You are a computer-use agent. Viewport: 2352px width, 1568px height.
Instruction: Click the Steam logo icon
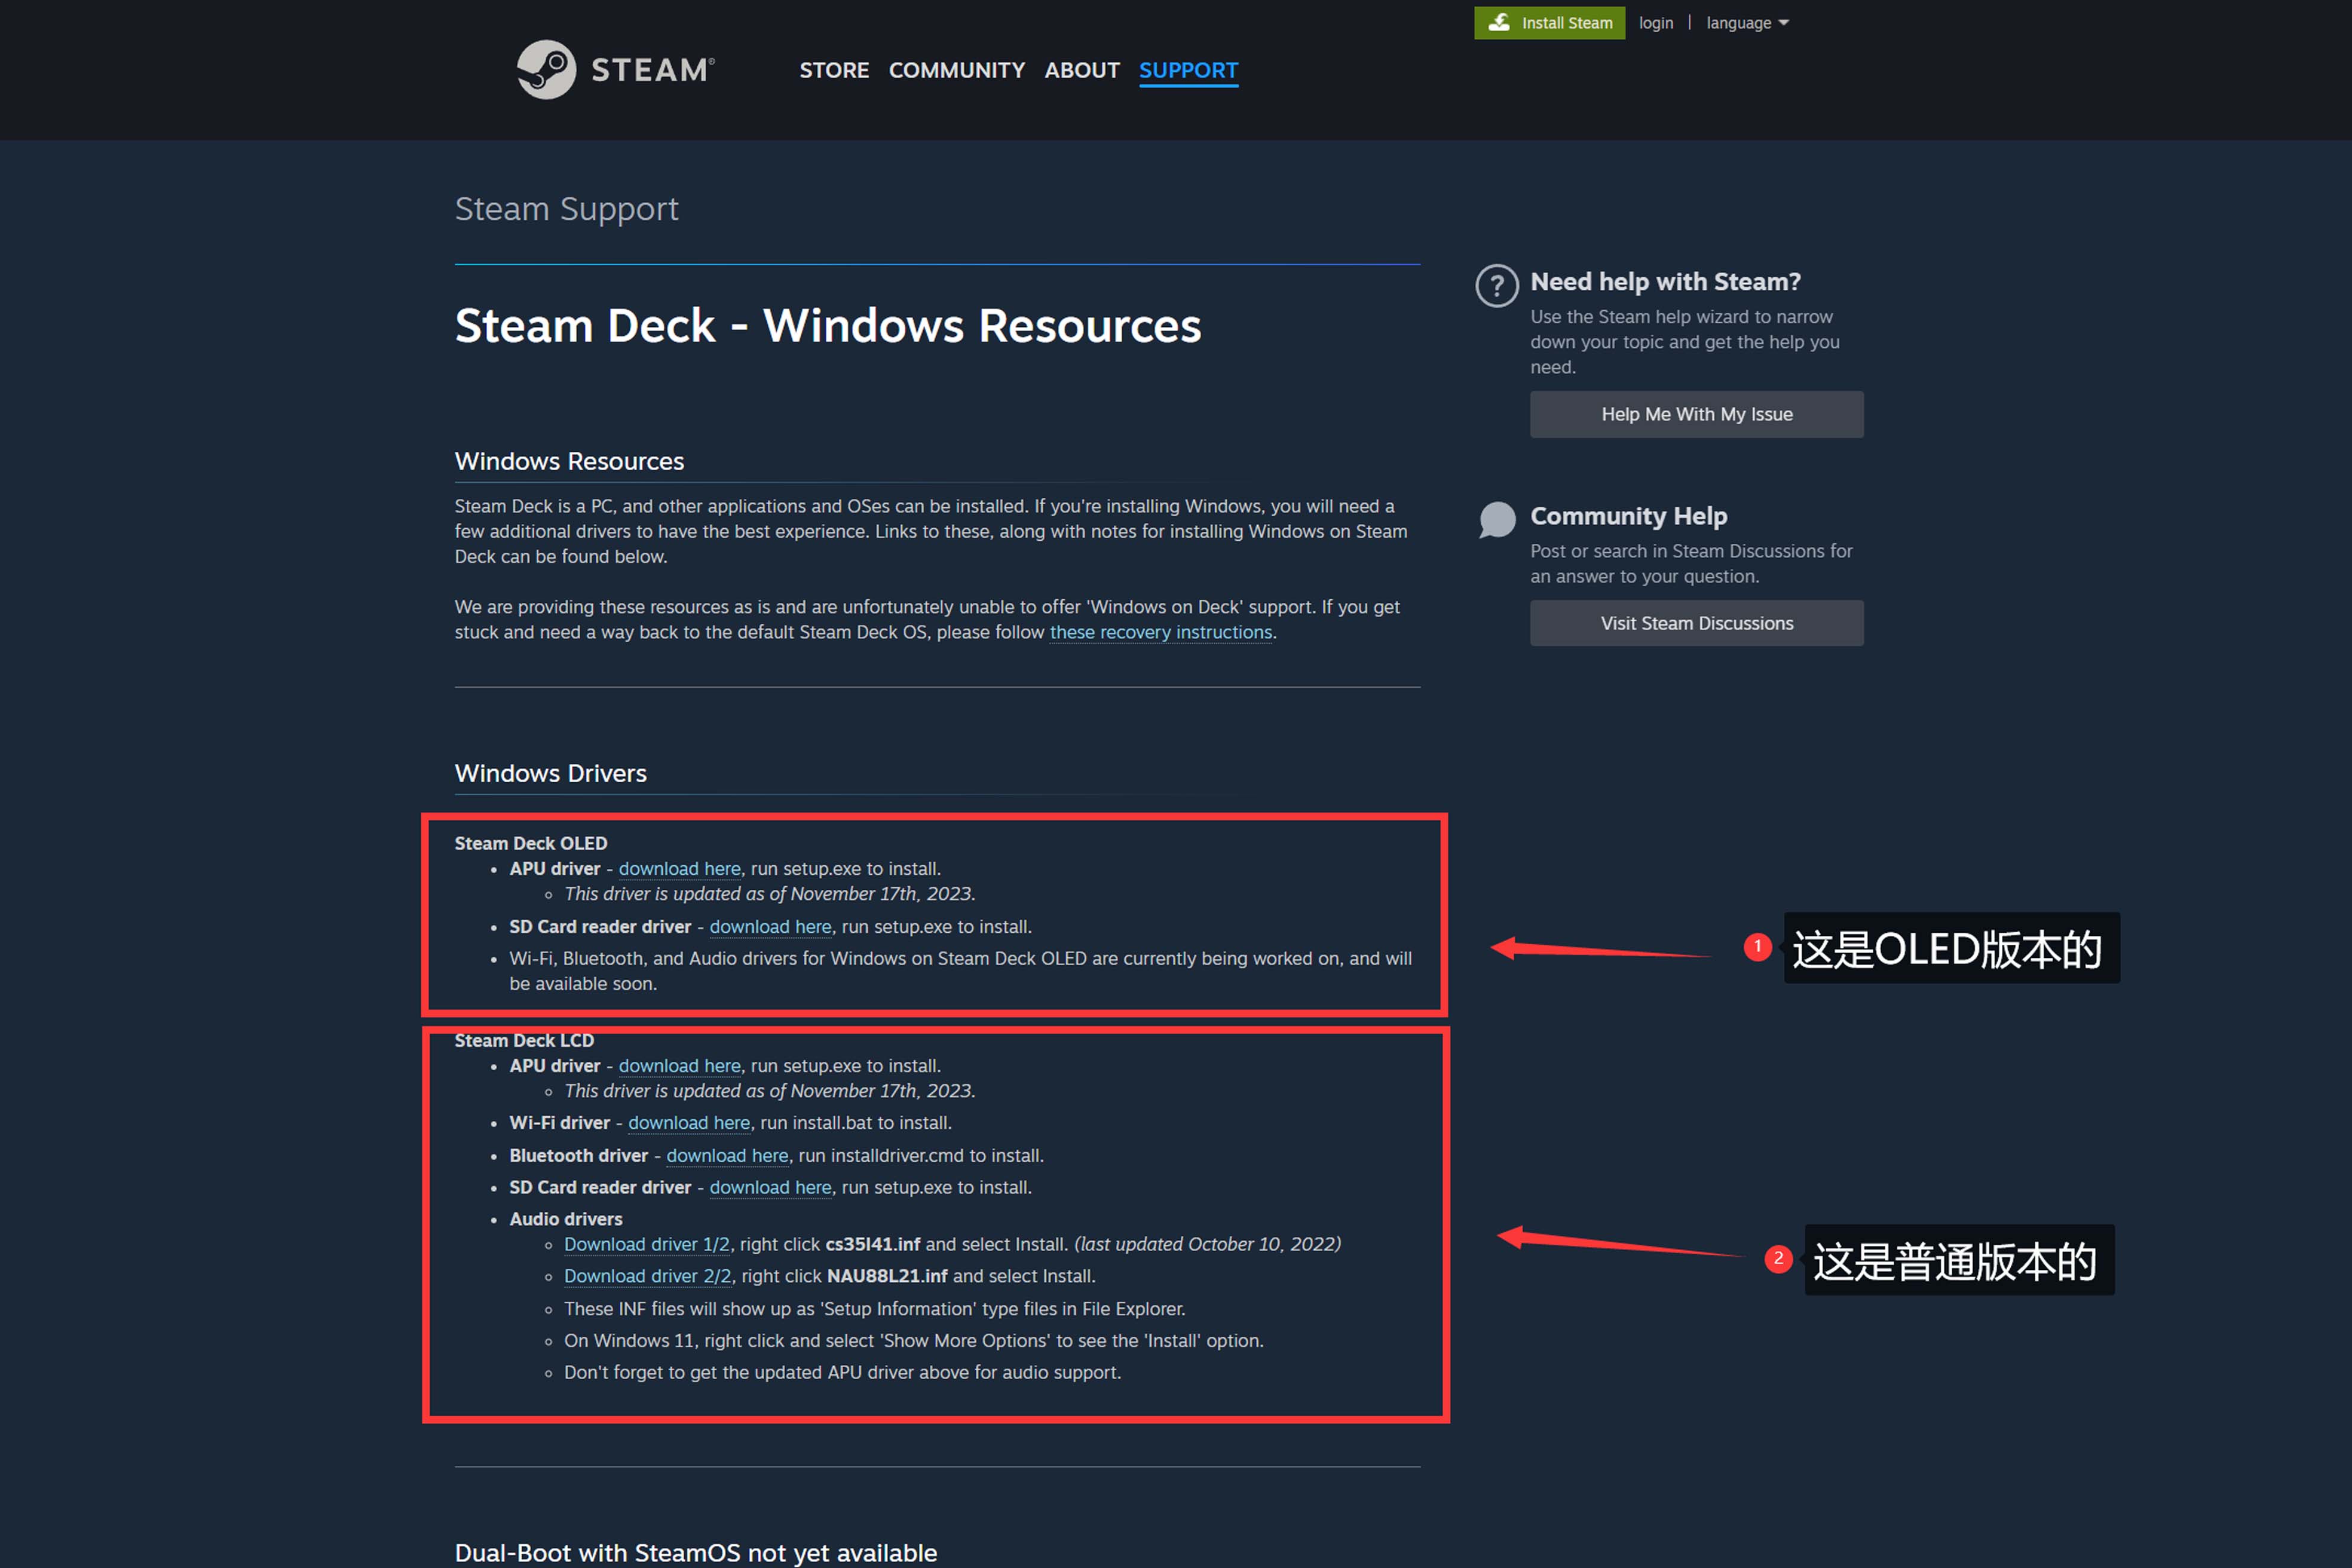point(546,70)
